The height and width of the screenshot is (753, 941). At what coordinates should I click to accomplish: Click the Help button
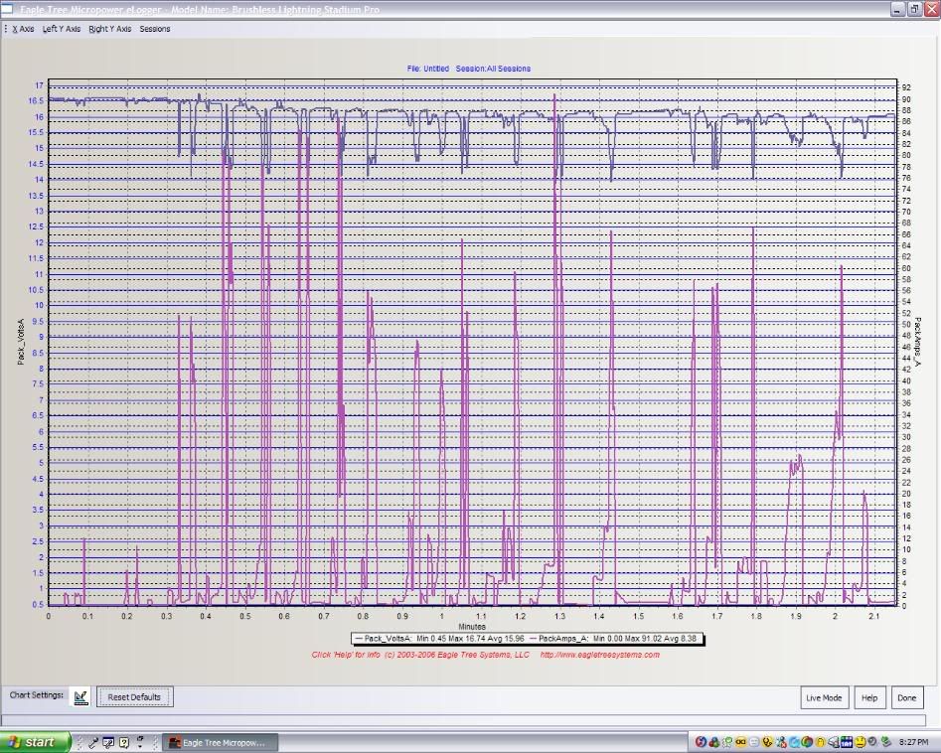869,697
